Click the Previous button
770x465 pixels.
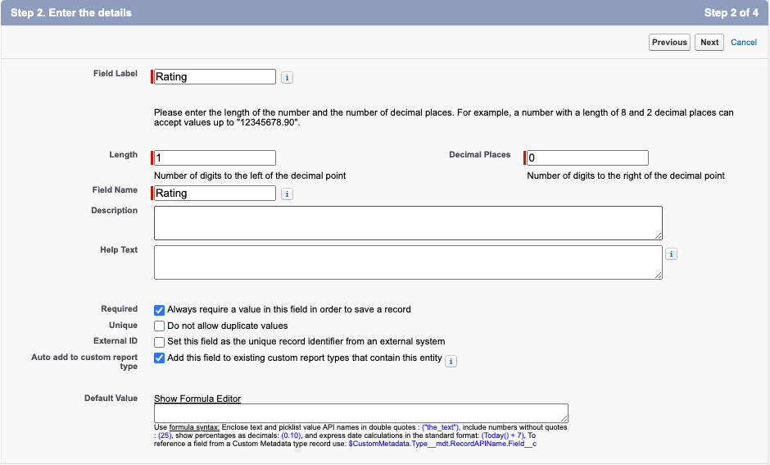click(x=669, y=43)
